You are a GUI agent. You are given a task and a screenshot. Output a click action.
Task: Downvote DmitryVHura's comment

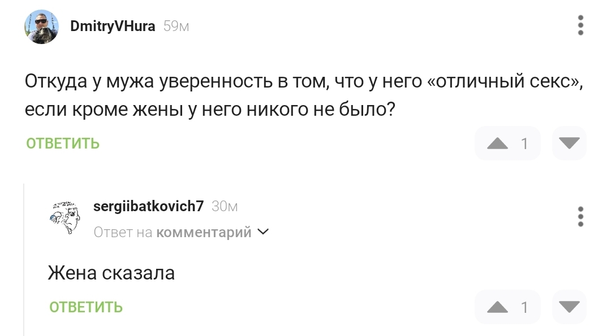(569, 143)
